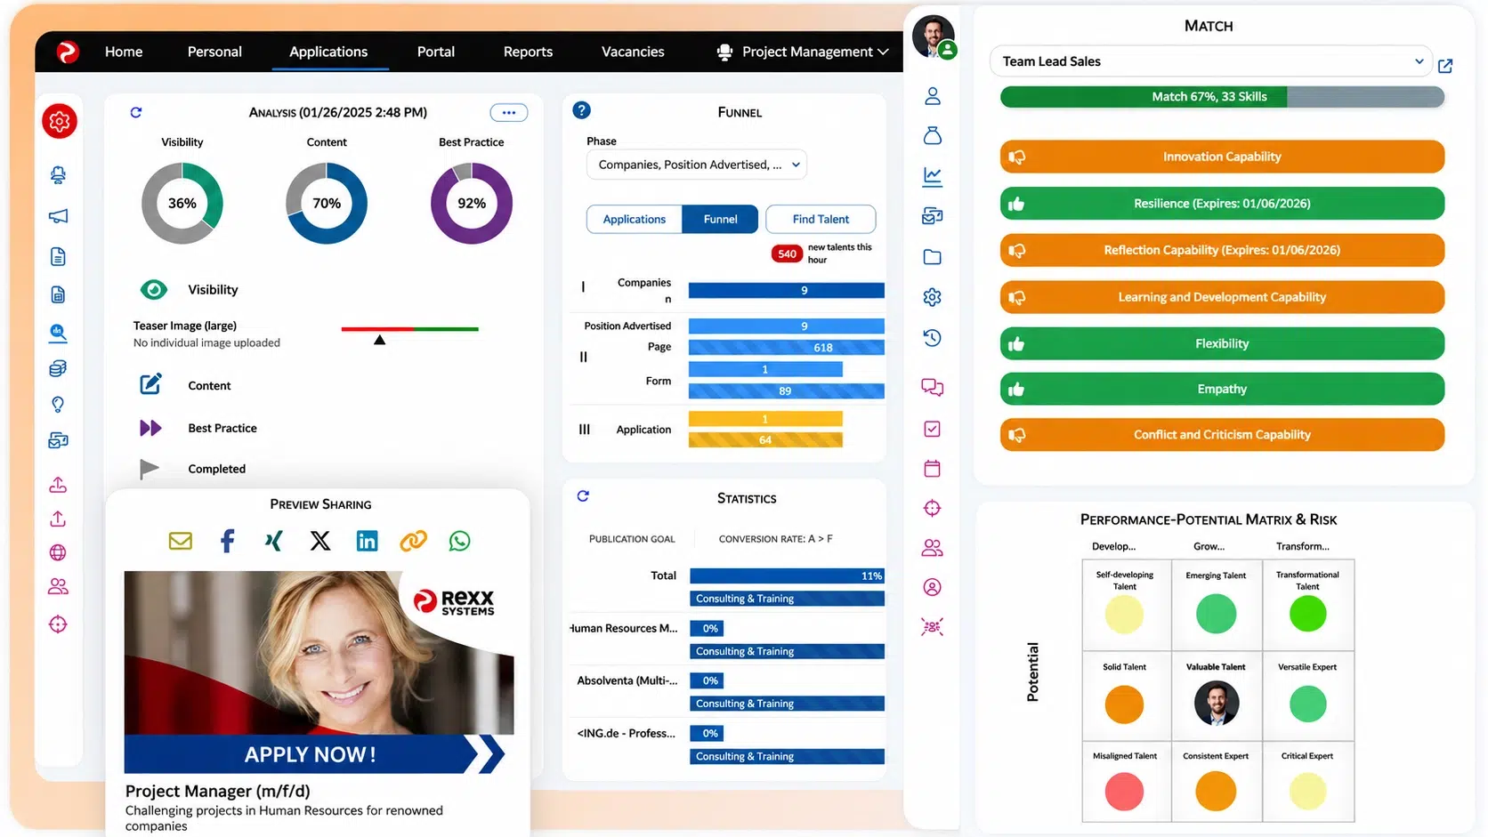Refresh the Analysis panel

coord(136,112)
